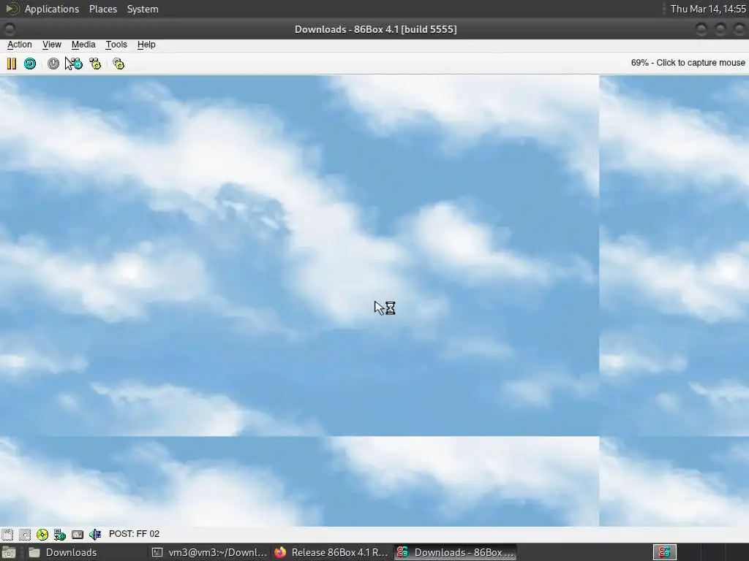
Task: Open the Media menu
Action: [83, 45]
